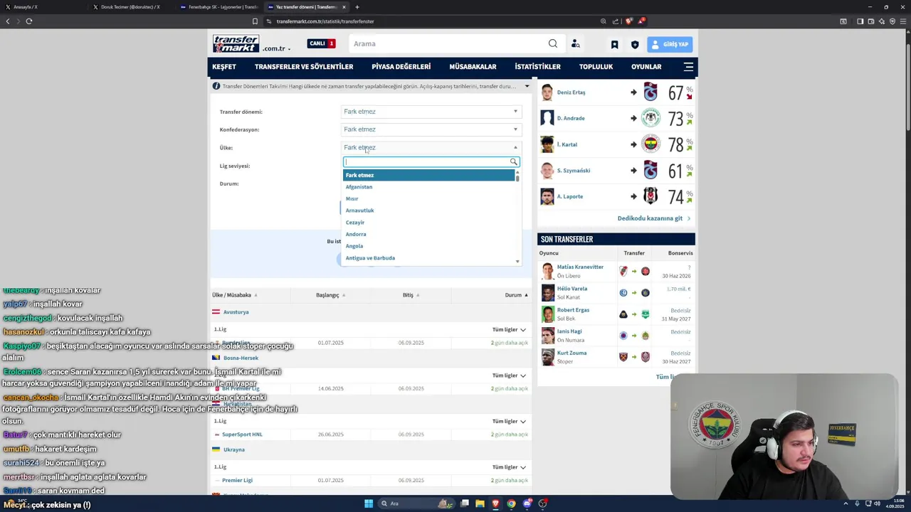The height and width of the screenshot is (512, 911).
Task: Open the Avusturya country link
Action: tap(236, 312)
